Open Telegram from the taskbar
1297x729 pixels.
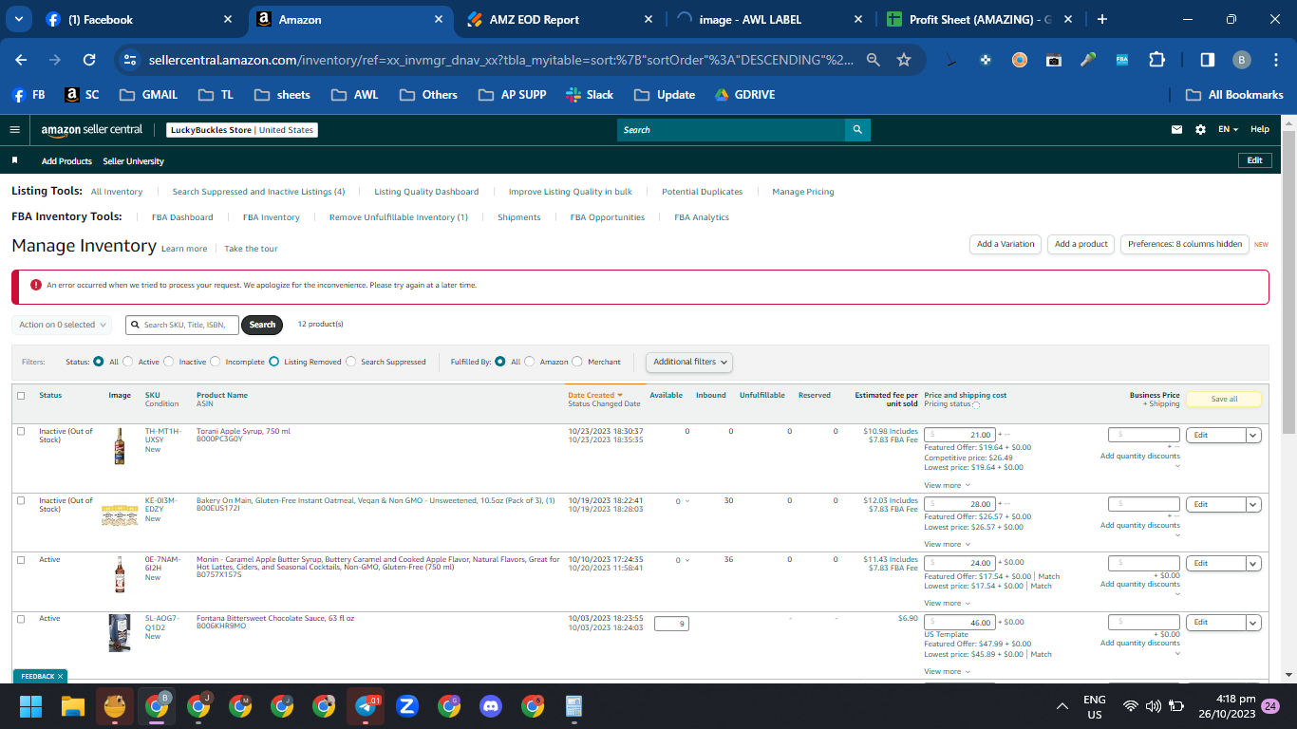(x=366, y=706)
